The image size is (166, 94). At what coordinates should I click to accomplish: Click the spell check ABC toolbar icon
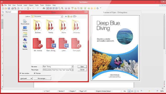72,8
